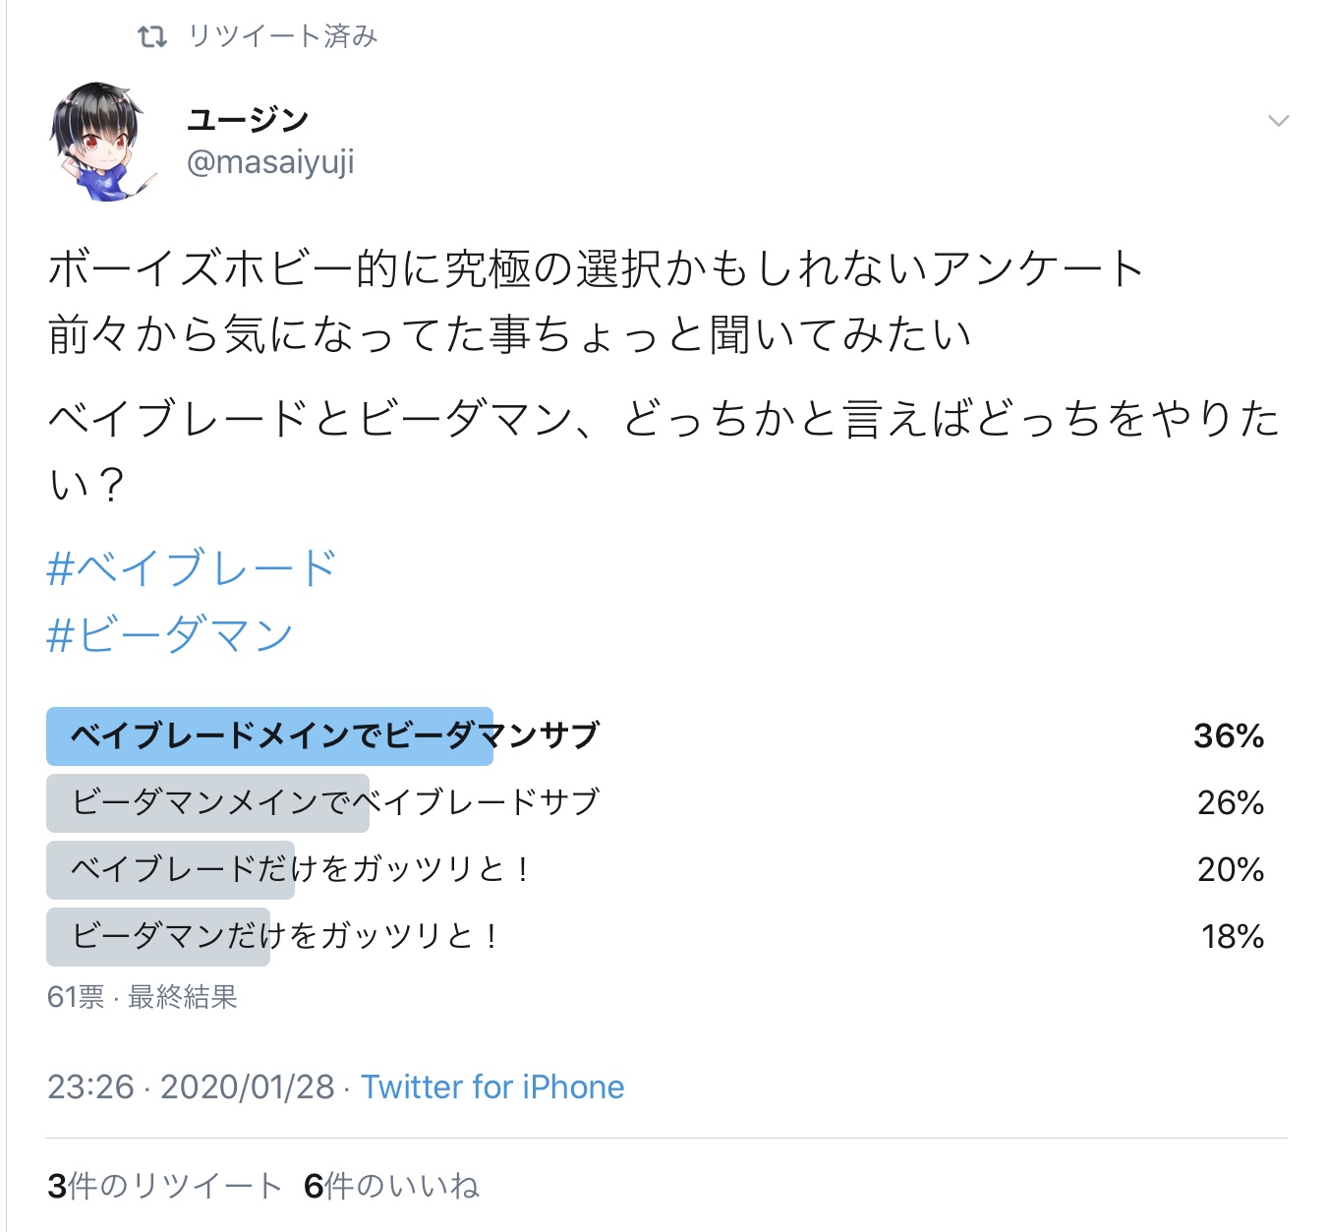View the 3件のリツイート list

164,1186
